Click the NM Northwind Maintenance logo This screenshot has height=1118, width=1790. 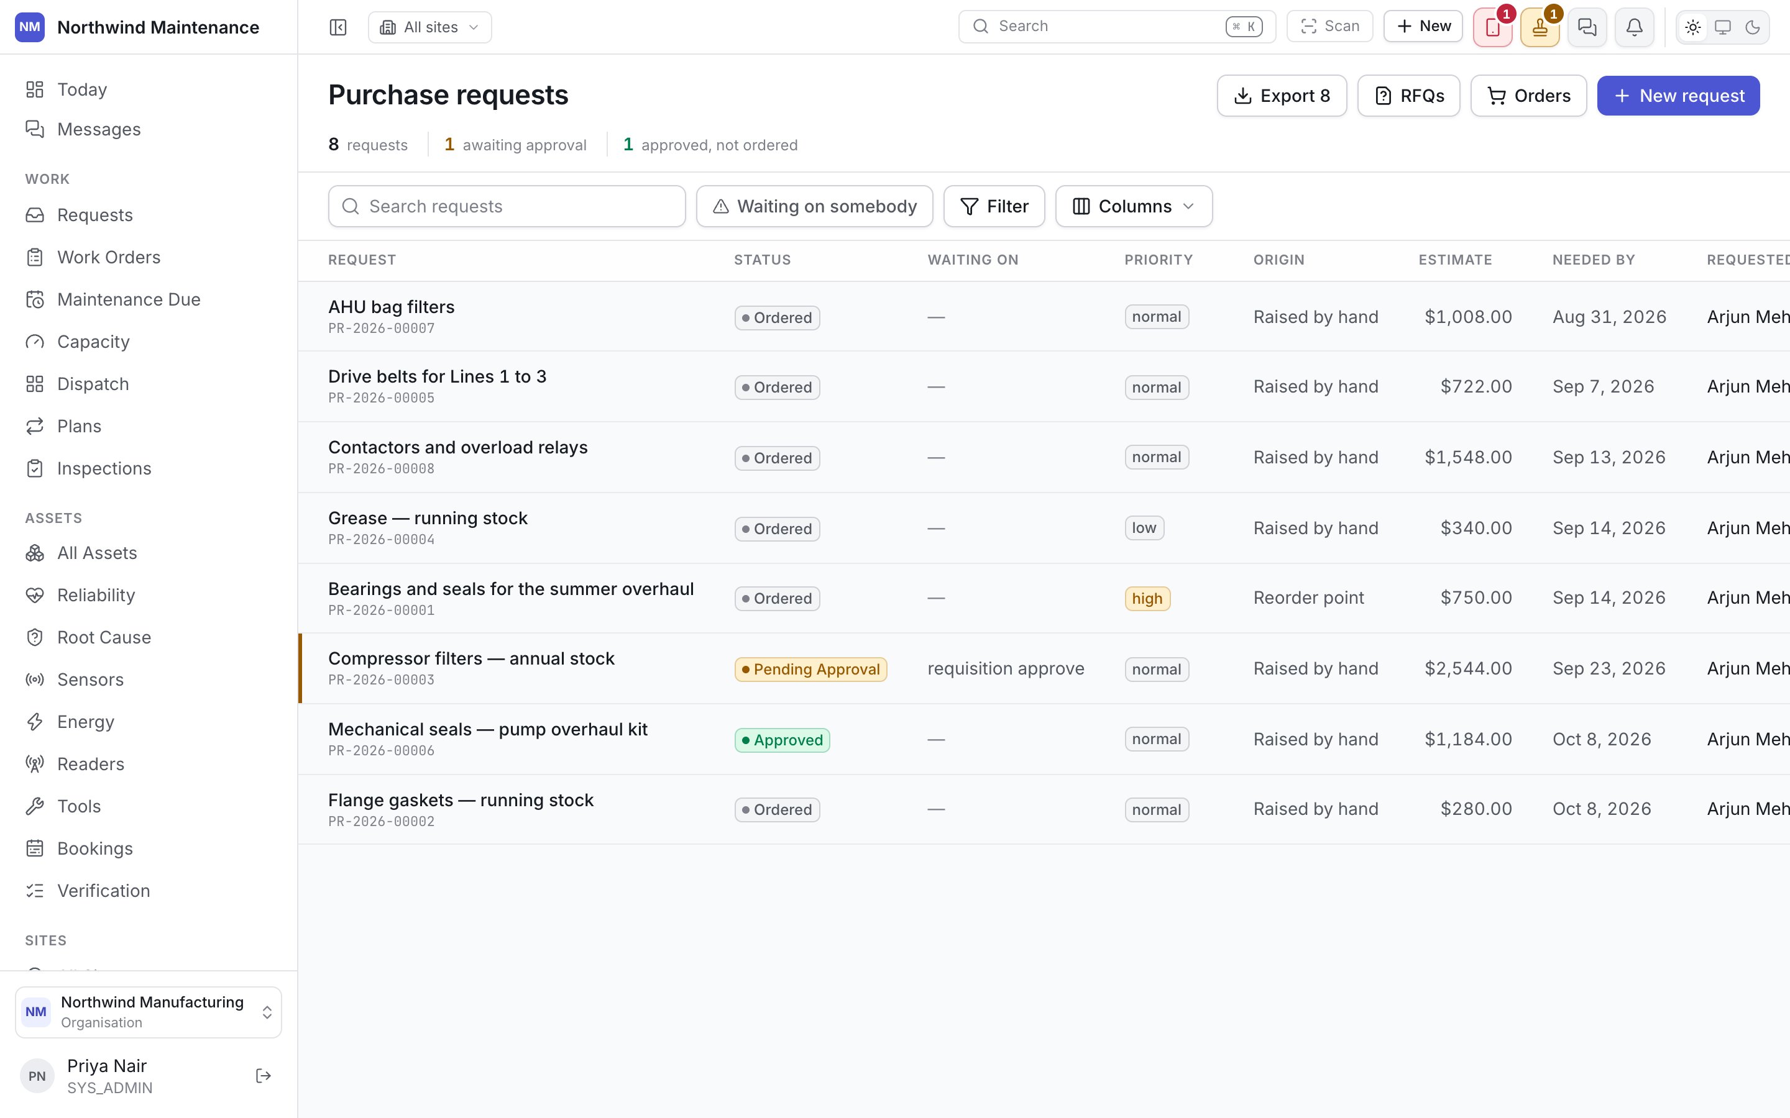point(30,27)
